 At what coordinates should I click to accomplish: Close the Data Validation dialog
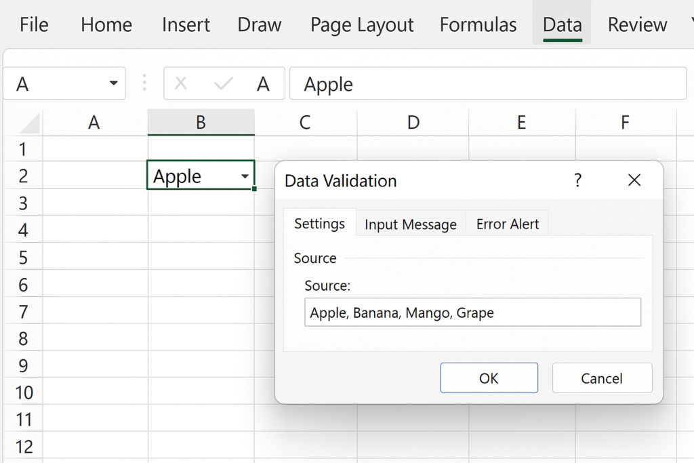click(x=634, y=180)
